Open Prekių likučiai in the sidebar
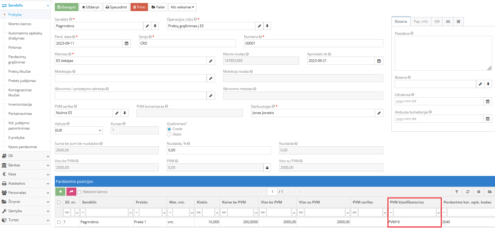 [19, 72]
